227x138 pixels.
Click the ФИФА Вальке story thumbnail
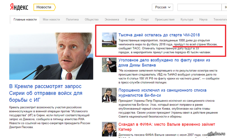109,129
